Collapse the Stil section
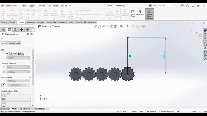Screen dimensions: 207x116 30,50
